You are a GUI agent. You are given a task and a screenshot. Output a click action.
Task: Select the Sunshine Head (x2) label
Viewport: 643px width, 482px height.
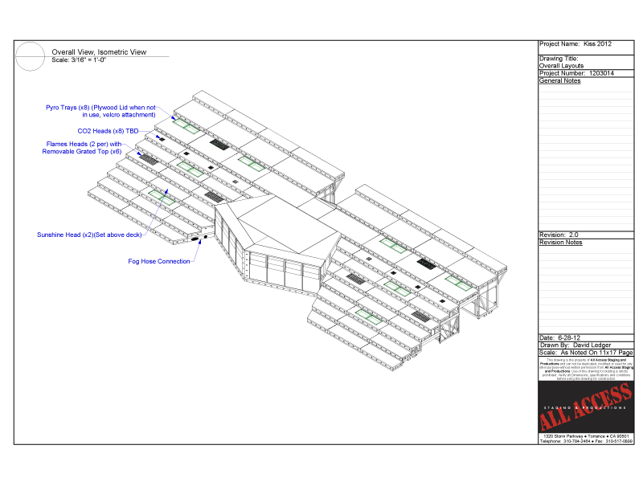coord(89,235)
